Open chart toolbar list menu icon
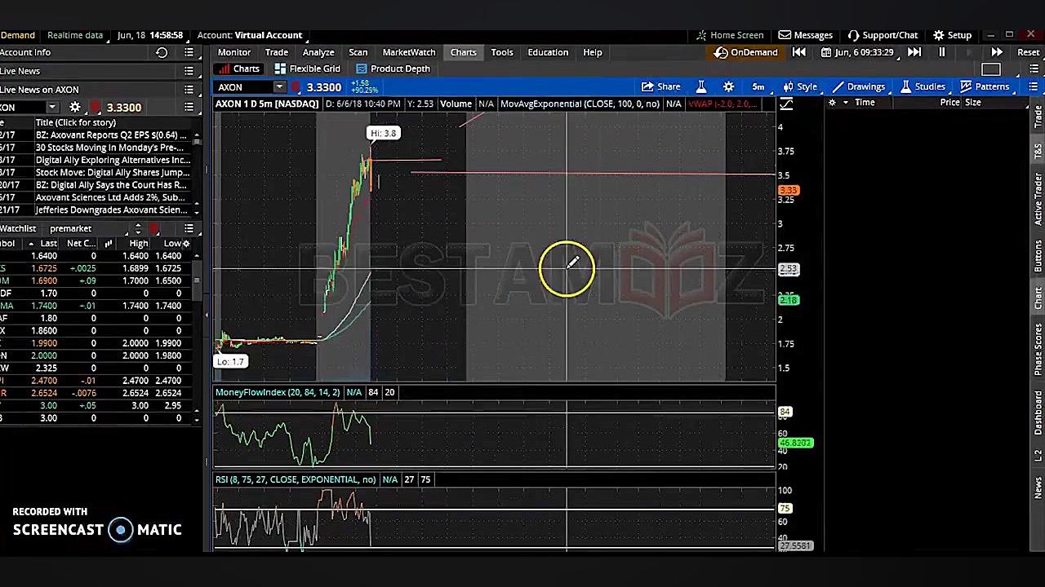 click(x=1033, y=86)
